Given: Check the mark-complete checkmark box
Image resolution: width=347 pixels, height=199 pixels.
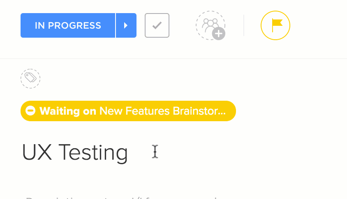Looking at the screenshot, I should click(x=157, y=25).
